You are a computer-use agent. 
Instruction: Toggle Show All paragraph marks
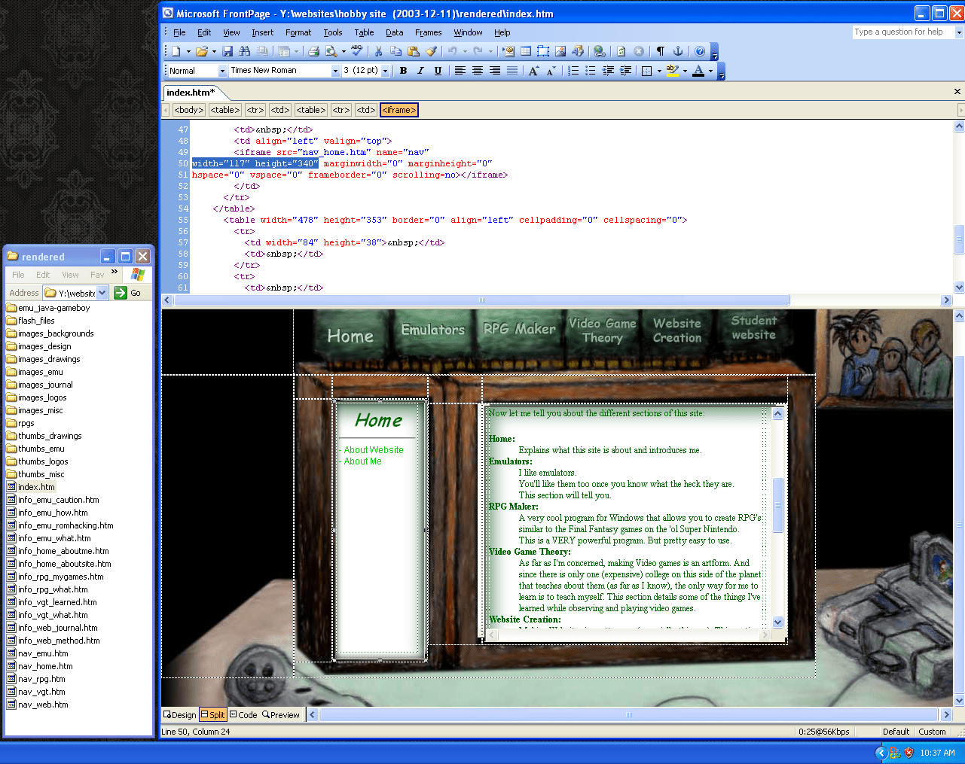(x=660, y=51)
